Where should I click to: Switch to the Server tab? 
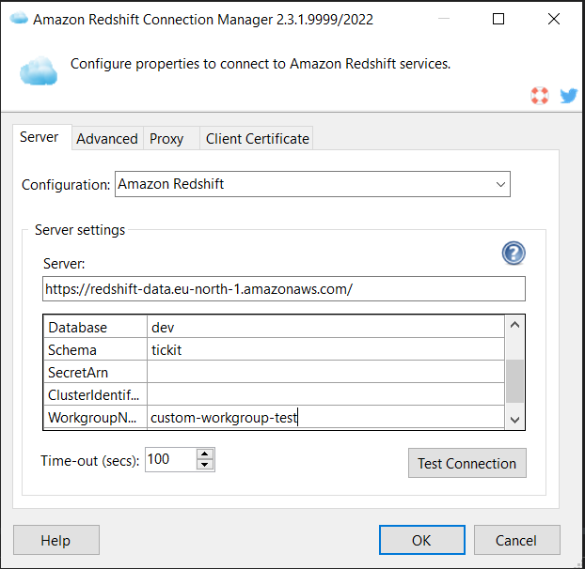pos(42,137)
